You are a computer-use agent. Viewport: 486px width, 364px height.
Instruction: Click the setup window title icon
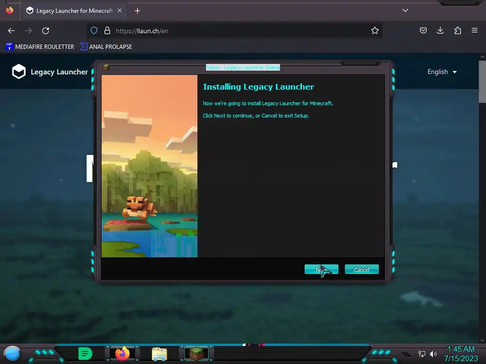tap(106, 67)
